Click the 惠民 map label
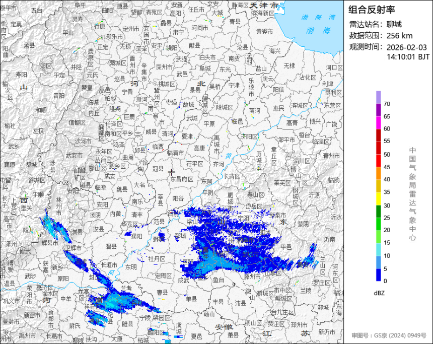Screen dimensions: 433x344 pyautogui.click(x=278, y=108)
